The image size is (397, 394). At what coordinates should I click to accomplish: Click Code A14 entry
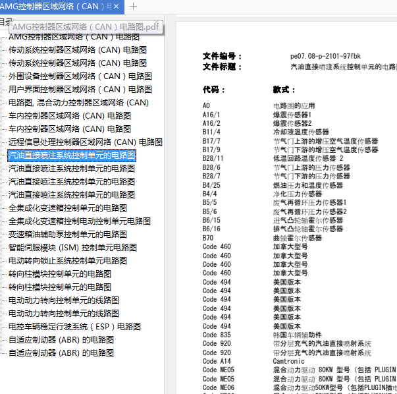(217, 361)
